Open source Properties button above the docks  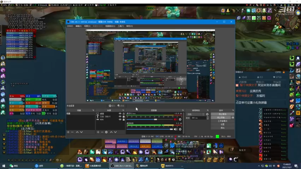(x=112, y=106)
